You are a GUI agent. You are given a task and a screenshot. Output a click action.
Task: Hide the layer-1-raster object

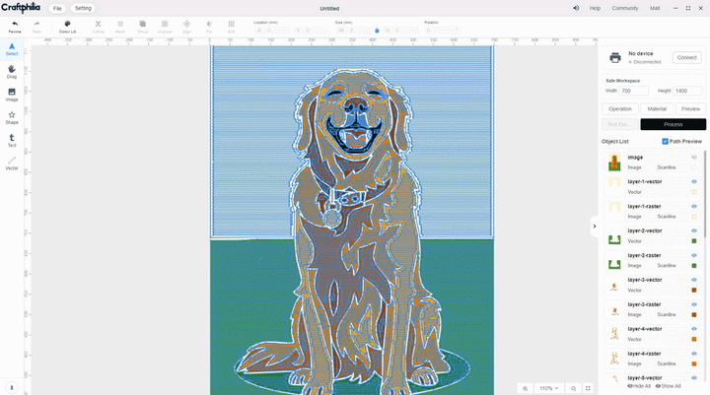pos(693,206)
